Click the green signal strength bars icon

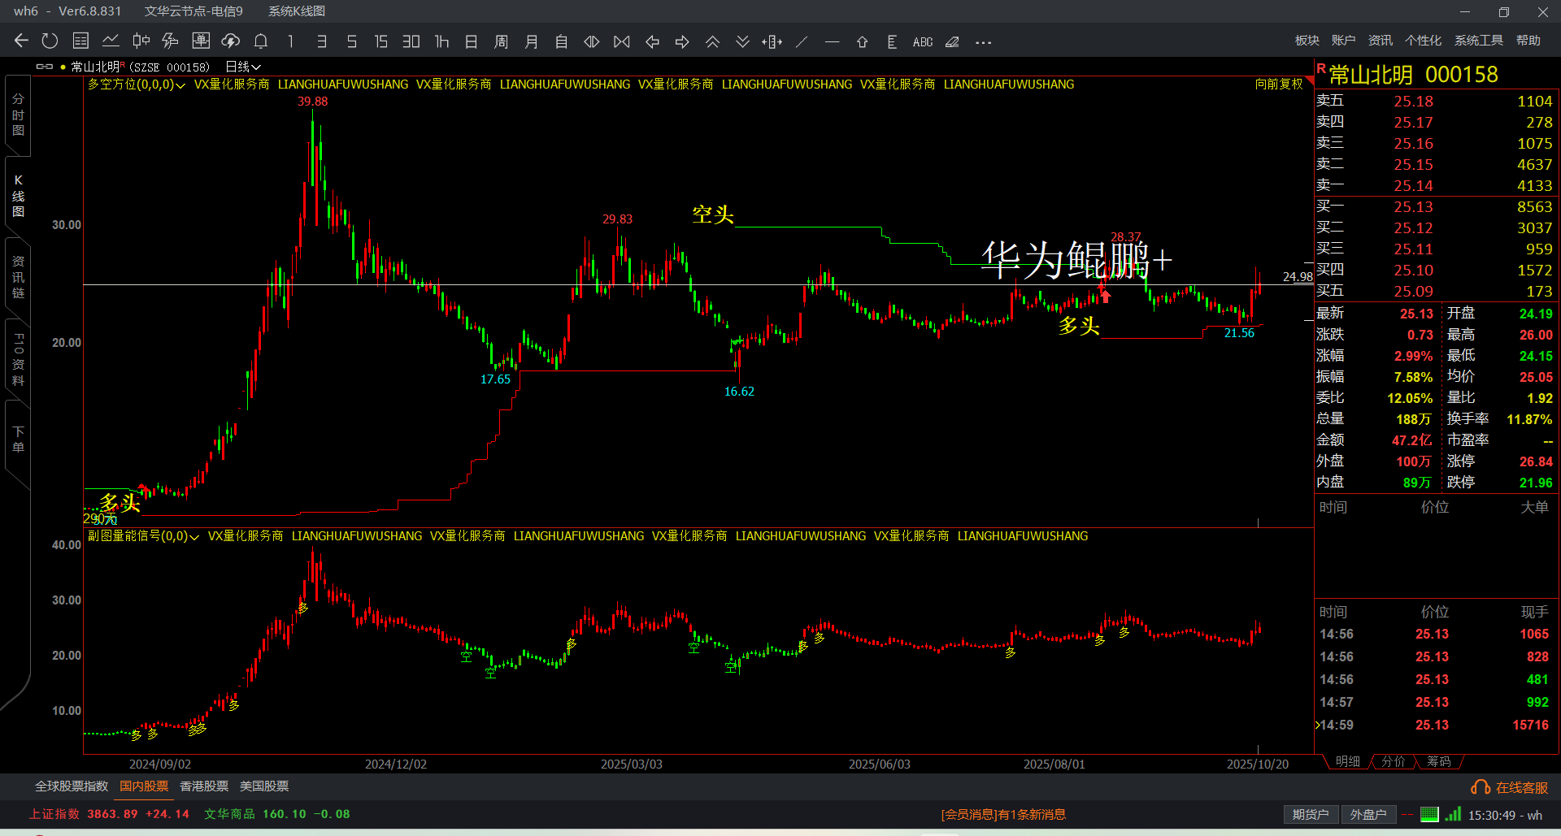pyautogui.click(x=1453, y=814)
